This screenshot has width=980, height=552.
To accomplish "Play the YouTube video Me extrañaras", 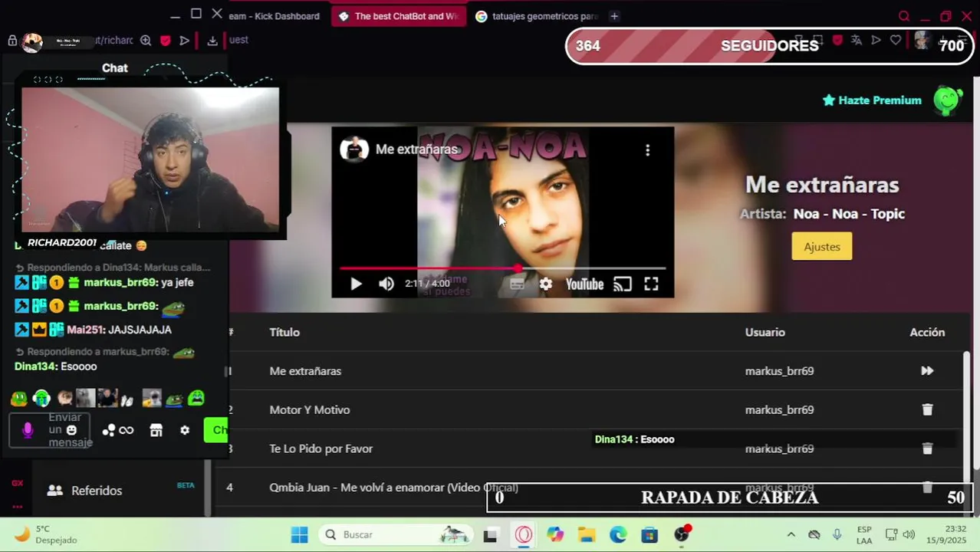I will 356,284.
